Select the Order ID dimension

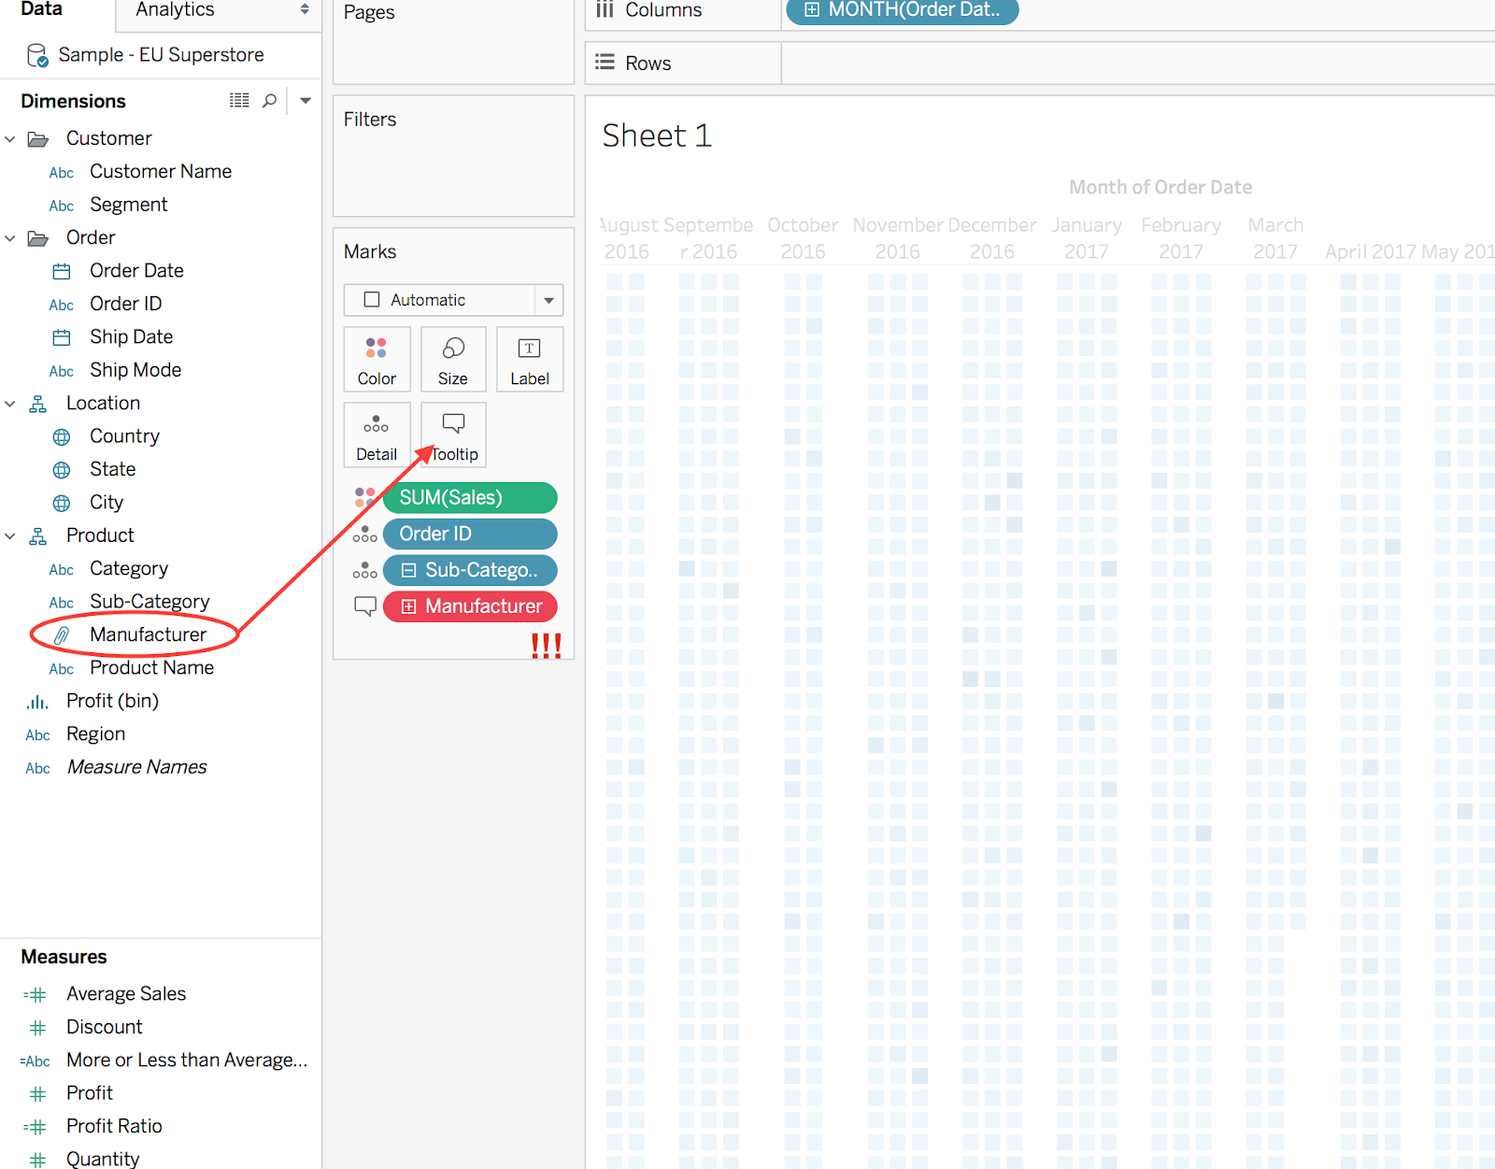point(126,304)
